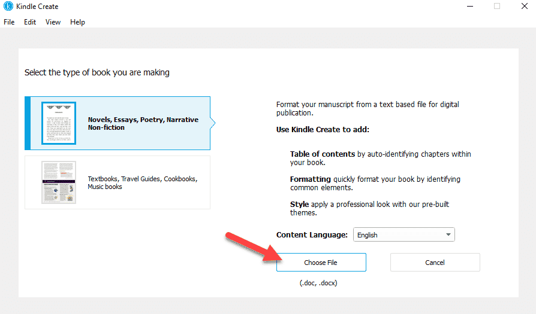Click the 'Select the type of book' heading
This screenshot has width=536, height=314.
[x=97, y=72]
